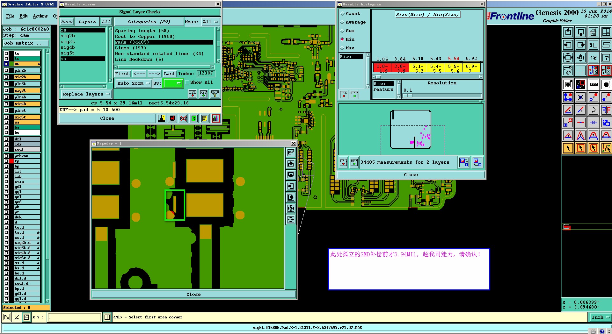This screenshot has height=334, width=612.
Task: Click Close in Results histogram window
Action: click(411, 175)
